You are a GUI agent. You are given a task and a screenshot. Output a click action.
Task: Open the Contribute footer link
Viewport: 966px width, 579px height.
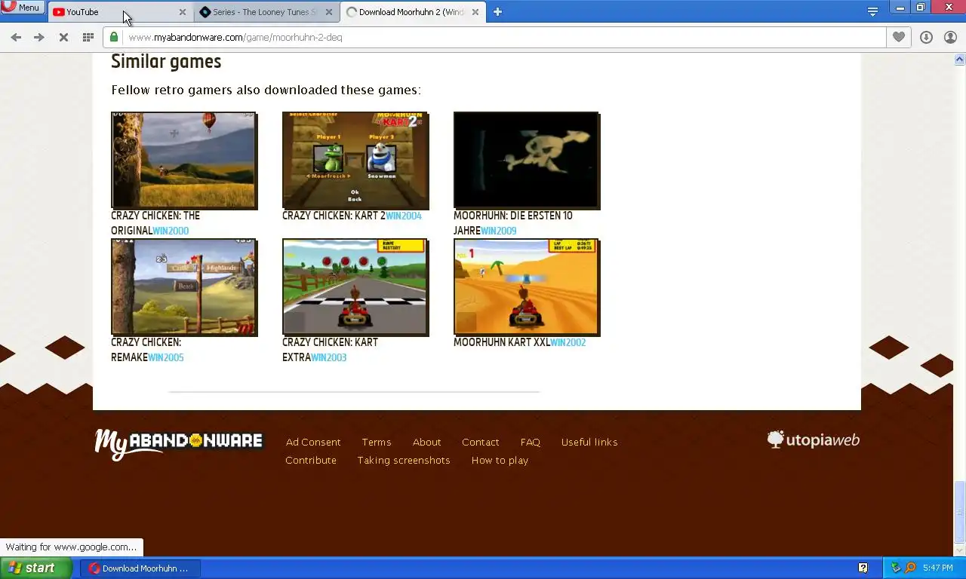pyautogui.click(x=311, y=461)
